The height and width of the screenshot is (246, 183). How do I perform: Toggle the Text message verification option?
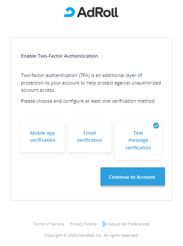[x=138, y=140]
